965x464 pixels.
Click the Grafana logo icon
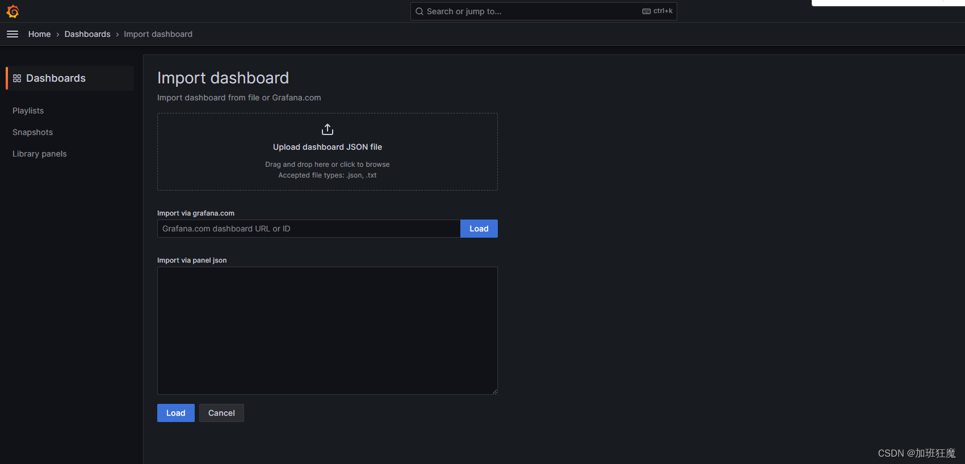click(x=12, y=11)
